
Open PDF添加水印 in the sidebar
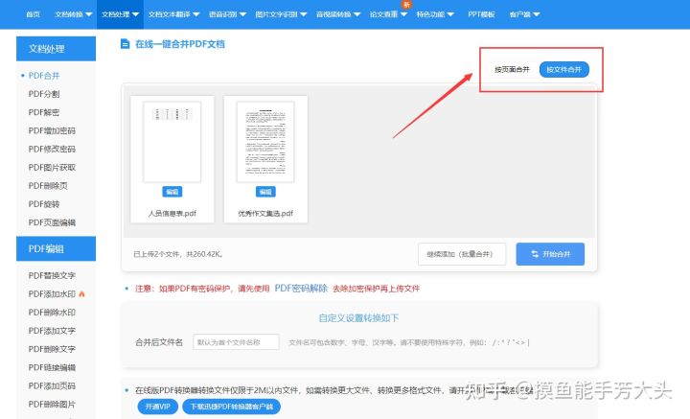click(52, 293)
